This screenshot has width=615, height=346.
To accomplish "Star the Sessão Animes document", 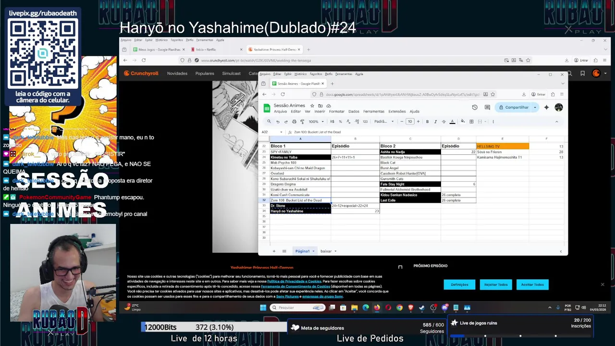I will pyautogui.click(x=312, y=106).
